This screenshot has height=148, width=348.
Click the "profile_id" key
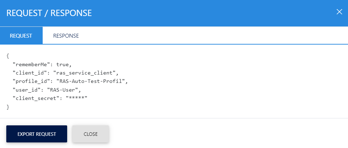tap(31, 81)
